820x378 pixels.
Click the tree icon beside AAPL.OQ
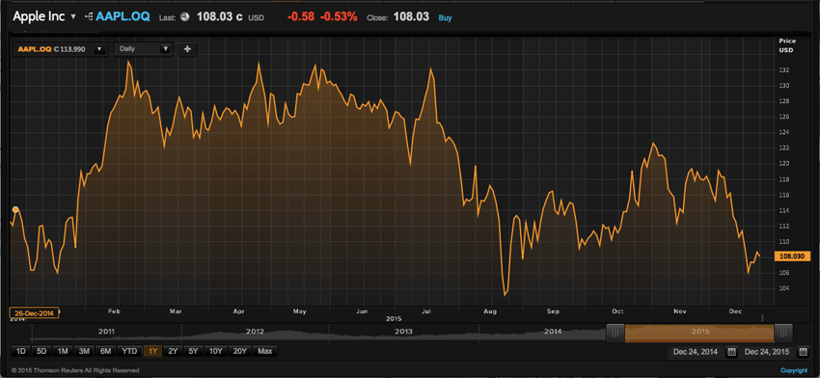89,16
